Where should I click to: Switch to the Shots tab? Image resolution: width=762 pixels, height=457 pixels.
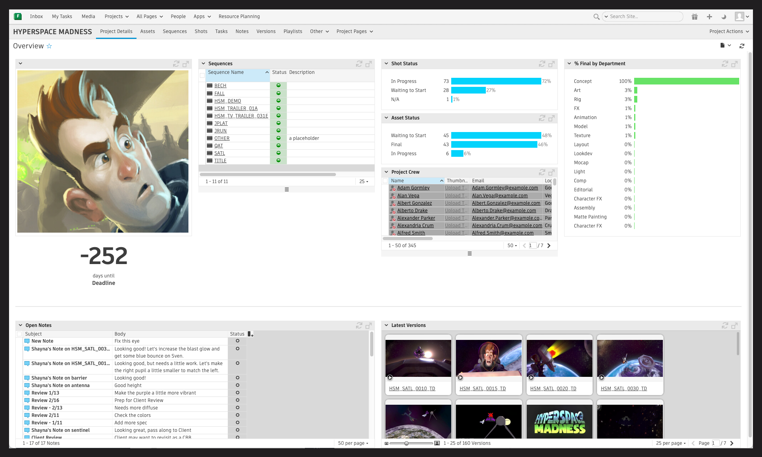[201, 31]
